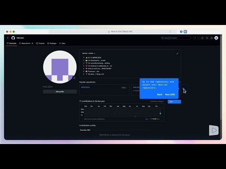The width and height of the screenshot is (226, 169).
Task: Click the large PMC2024 profile avatar image
Action: pyautogui.click(x=60, y=67)
